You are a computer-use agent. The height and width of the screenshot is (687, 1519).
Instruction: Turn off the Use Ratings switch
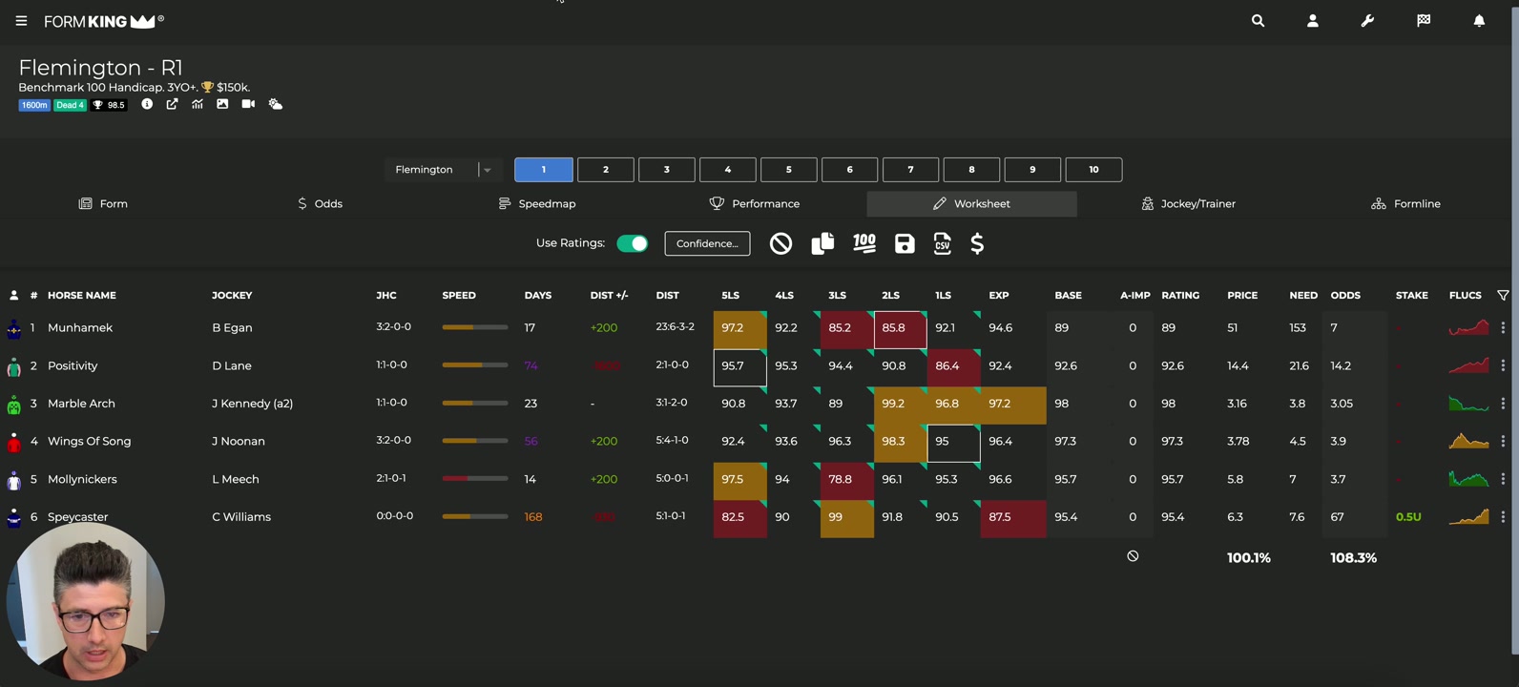[x=632, y=243]
